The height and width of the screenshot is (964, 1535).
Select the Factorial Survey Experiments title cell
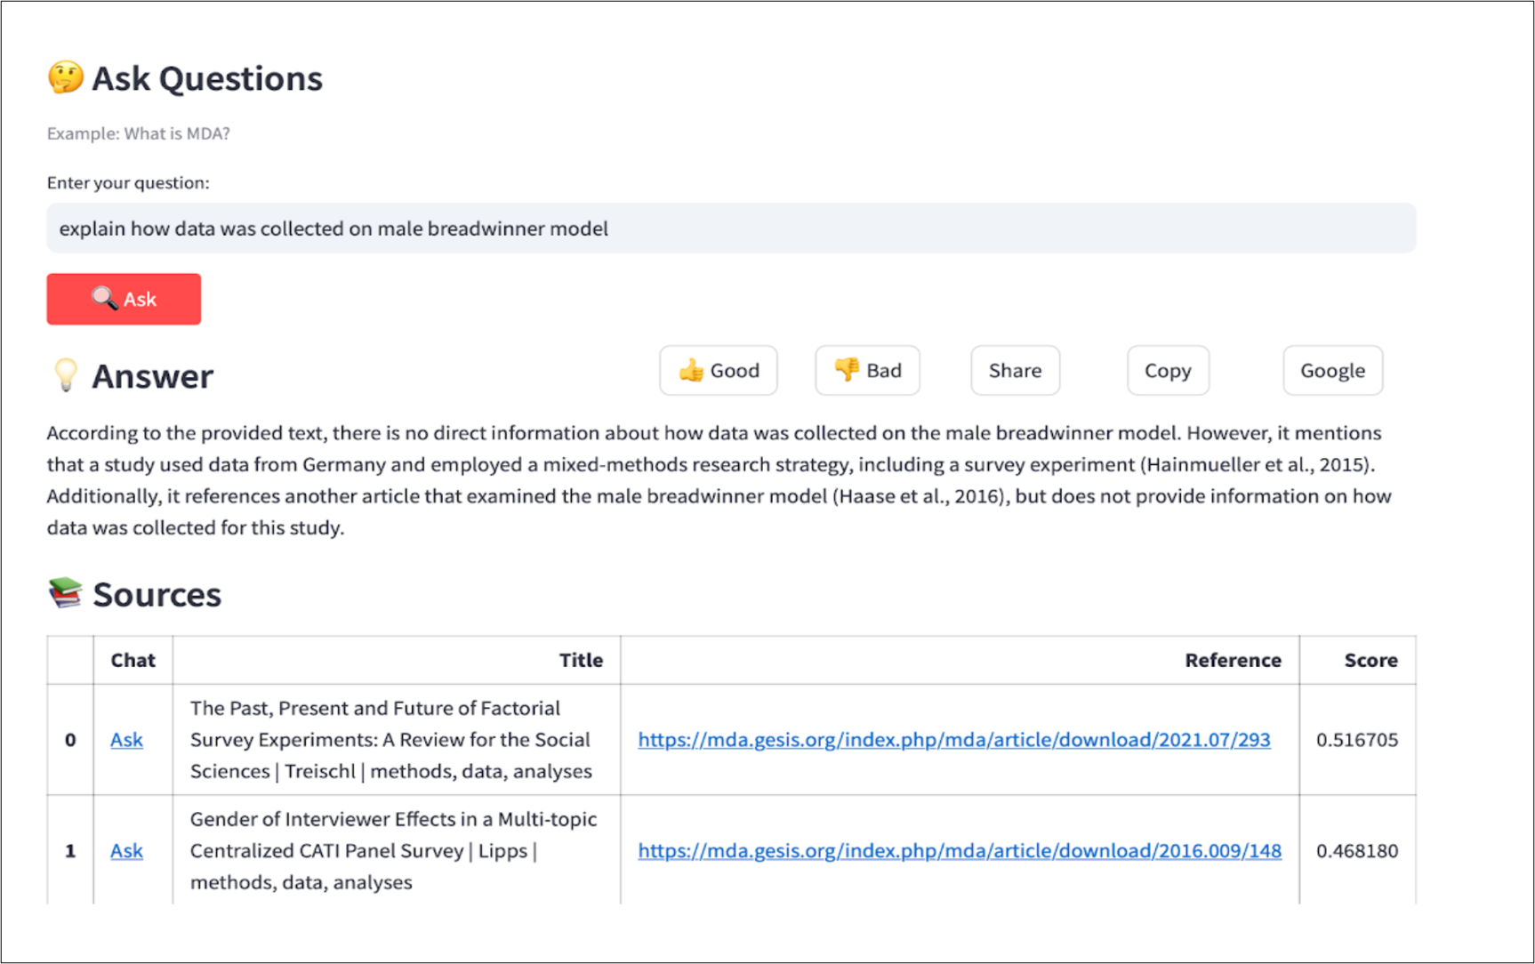[390, 740]
